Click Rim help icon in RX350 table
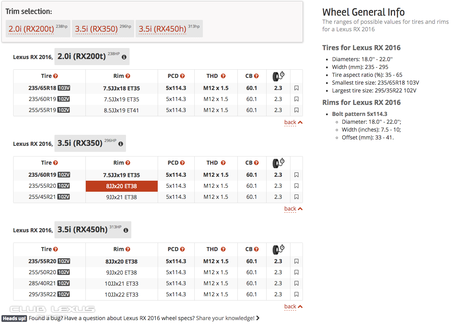Screen dimensions: 457x329 128,163
